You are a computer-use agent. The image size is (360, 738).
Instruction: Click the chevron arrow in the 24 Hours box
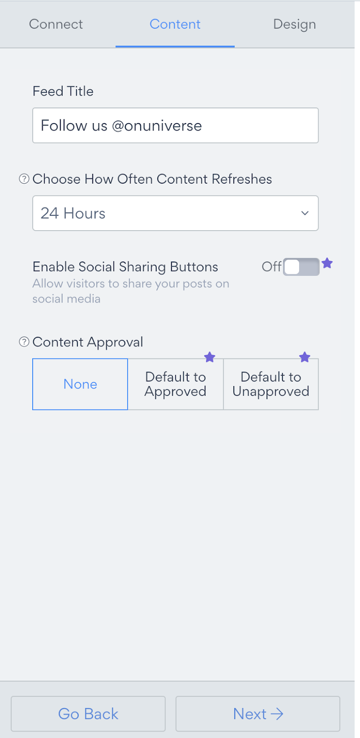[305, 213]
